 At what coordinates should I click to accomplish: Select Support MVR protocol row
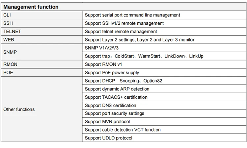pos(107,122)
